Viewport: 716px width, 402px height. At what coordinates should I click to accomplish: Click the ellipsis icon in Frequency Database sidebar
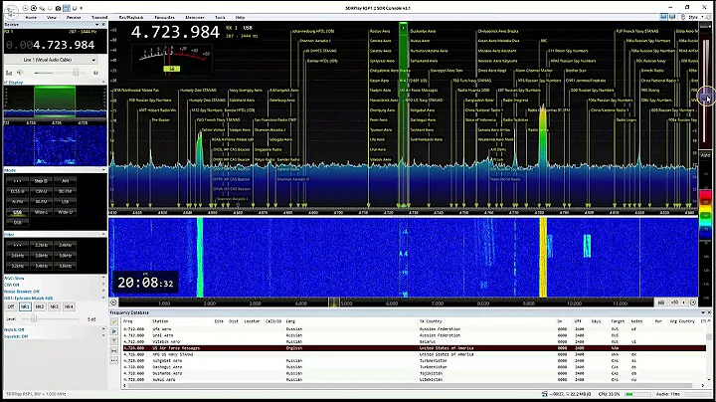[x=114, y=360]
